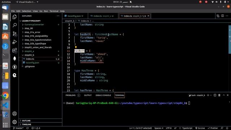Open Run and Debug view icon

14,42
